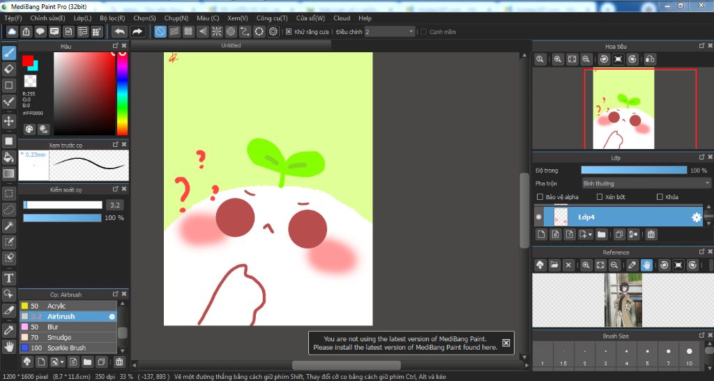Toggle Khử răng cưa checkbox
This screenshot has width=714, height=381.
tap(288, 32)
